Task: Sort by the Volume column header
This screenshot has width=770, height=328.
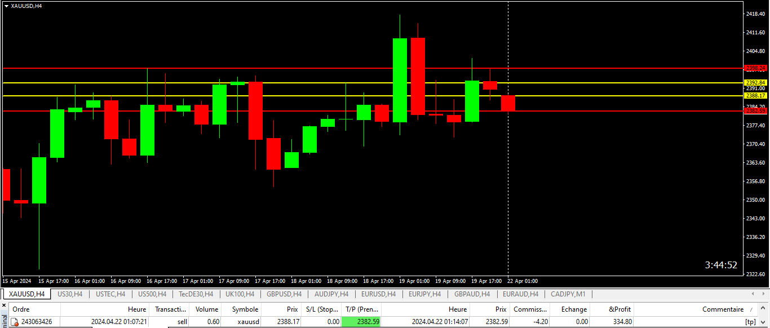Action: click(205, 309)
